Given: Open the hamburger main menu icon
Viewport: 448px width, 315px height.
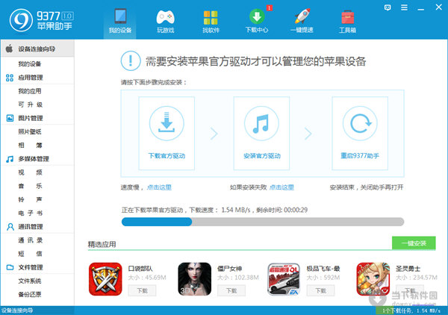Looking at the screenshot, I should 404,7.
